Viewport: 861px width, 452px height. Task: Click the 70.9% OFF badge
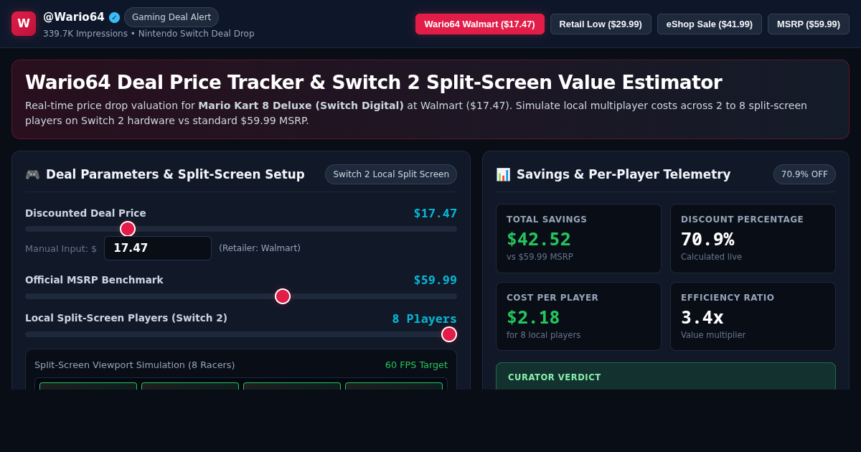[x=804, y=174]
